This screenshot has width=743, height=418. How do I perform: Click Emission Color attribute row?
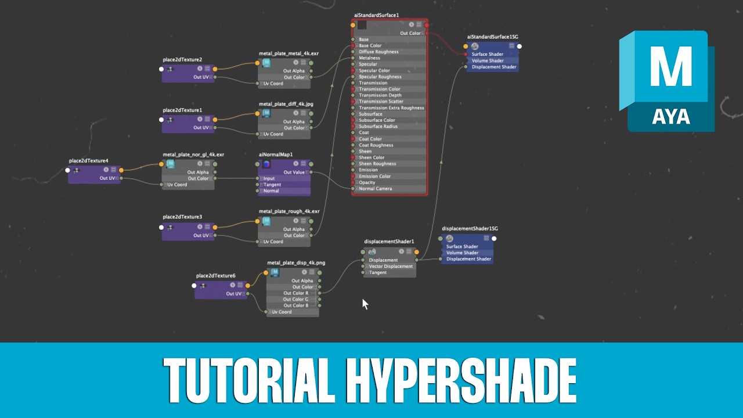[x=389, y=176]
